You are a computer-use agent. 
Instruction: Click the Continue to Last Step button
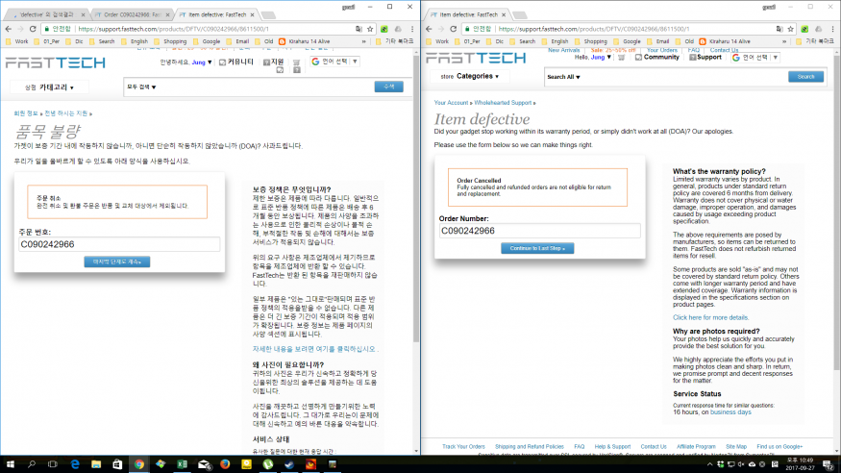click(x=537, y=248)
